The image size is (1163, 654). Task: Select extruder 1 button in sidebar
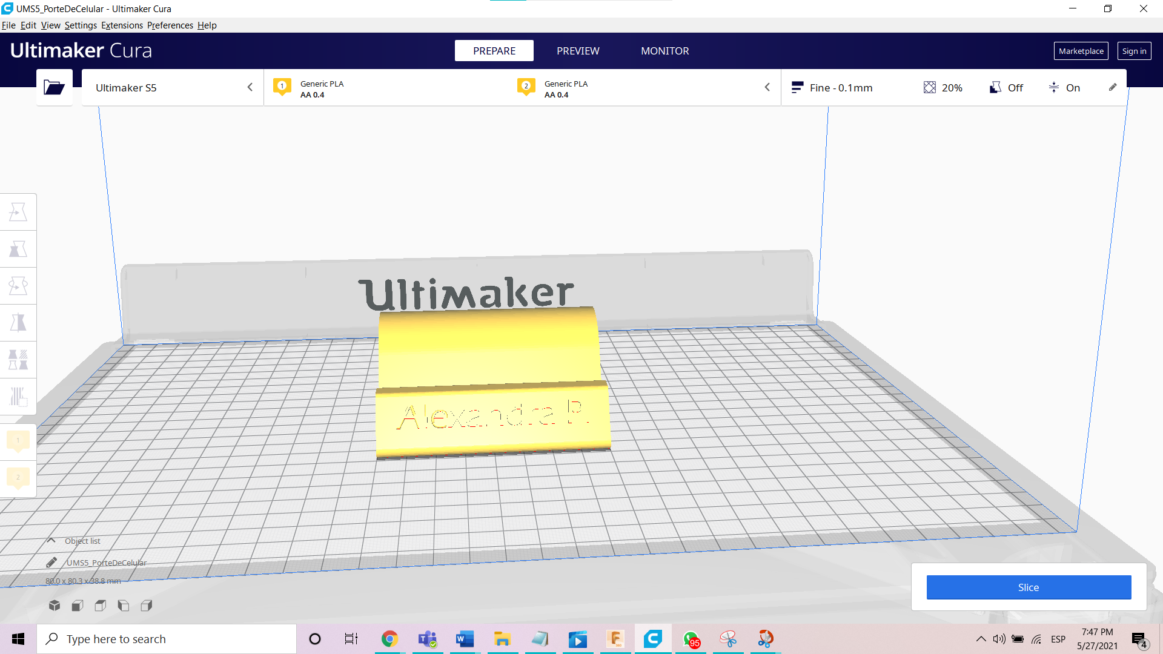pyautogui.click(x=18, y=441)
